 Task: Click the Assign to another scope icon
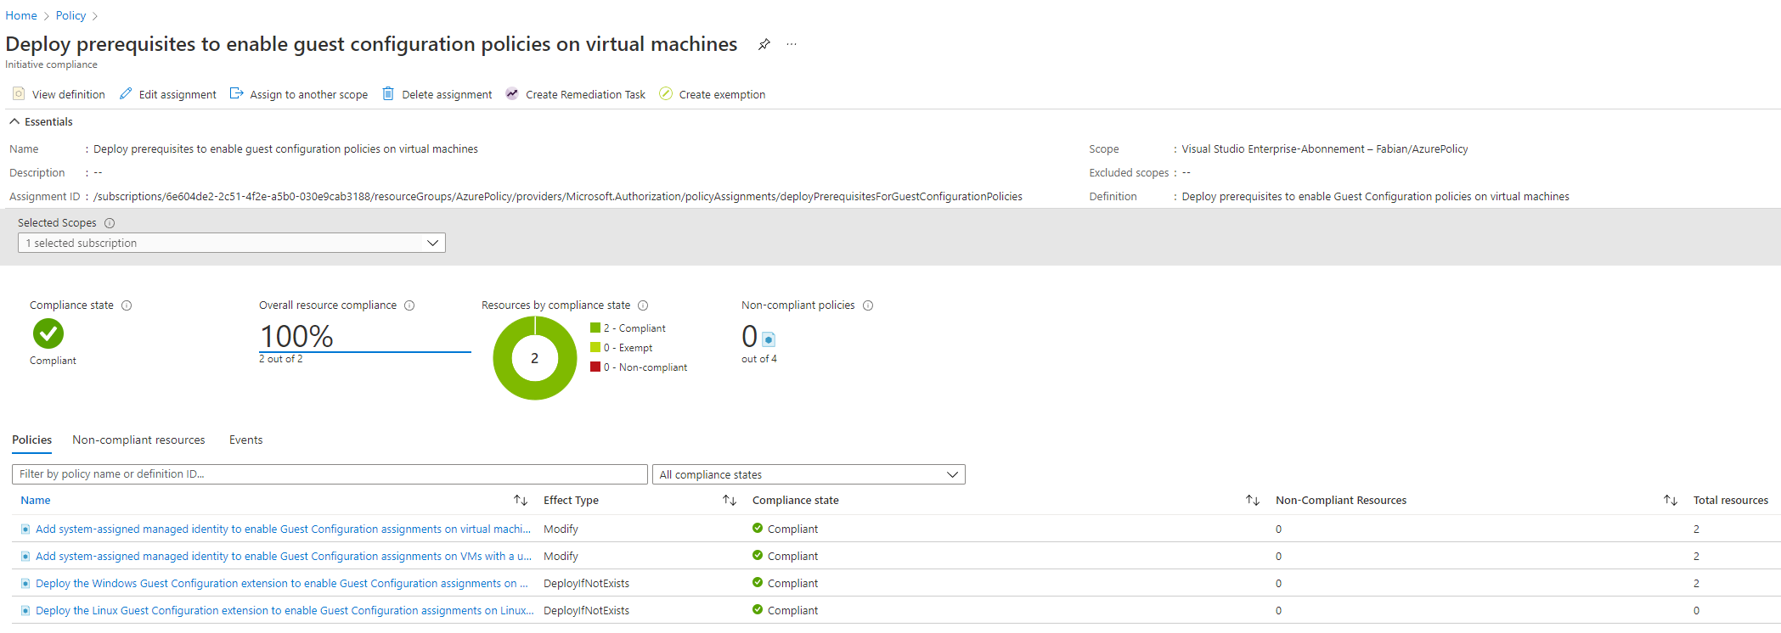click(237, 93)
